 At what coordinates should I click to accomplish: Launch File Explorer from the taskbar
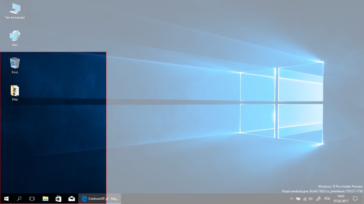click(46, 199)
